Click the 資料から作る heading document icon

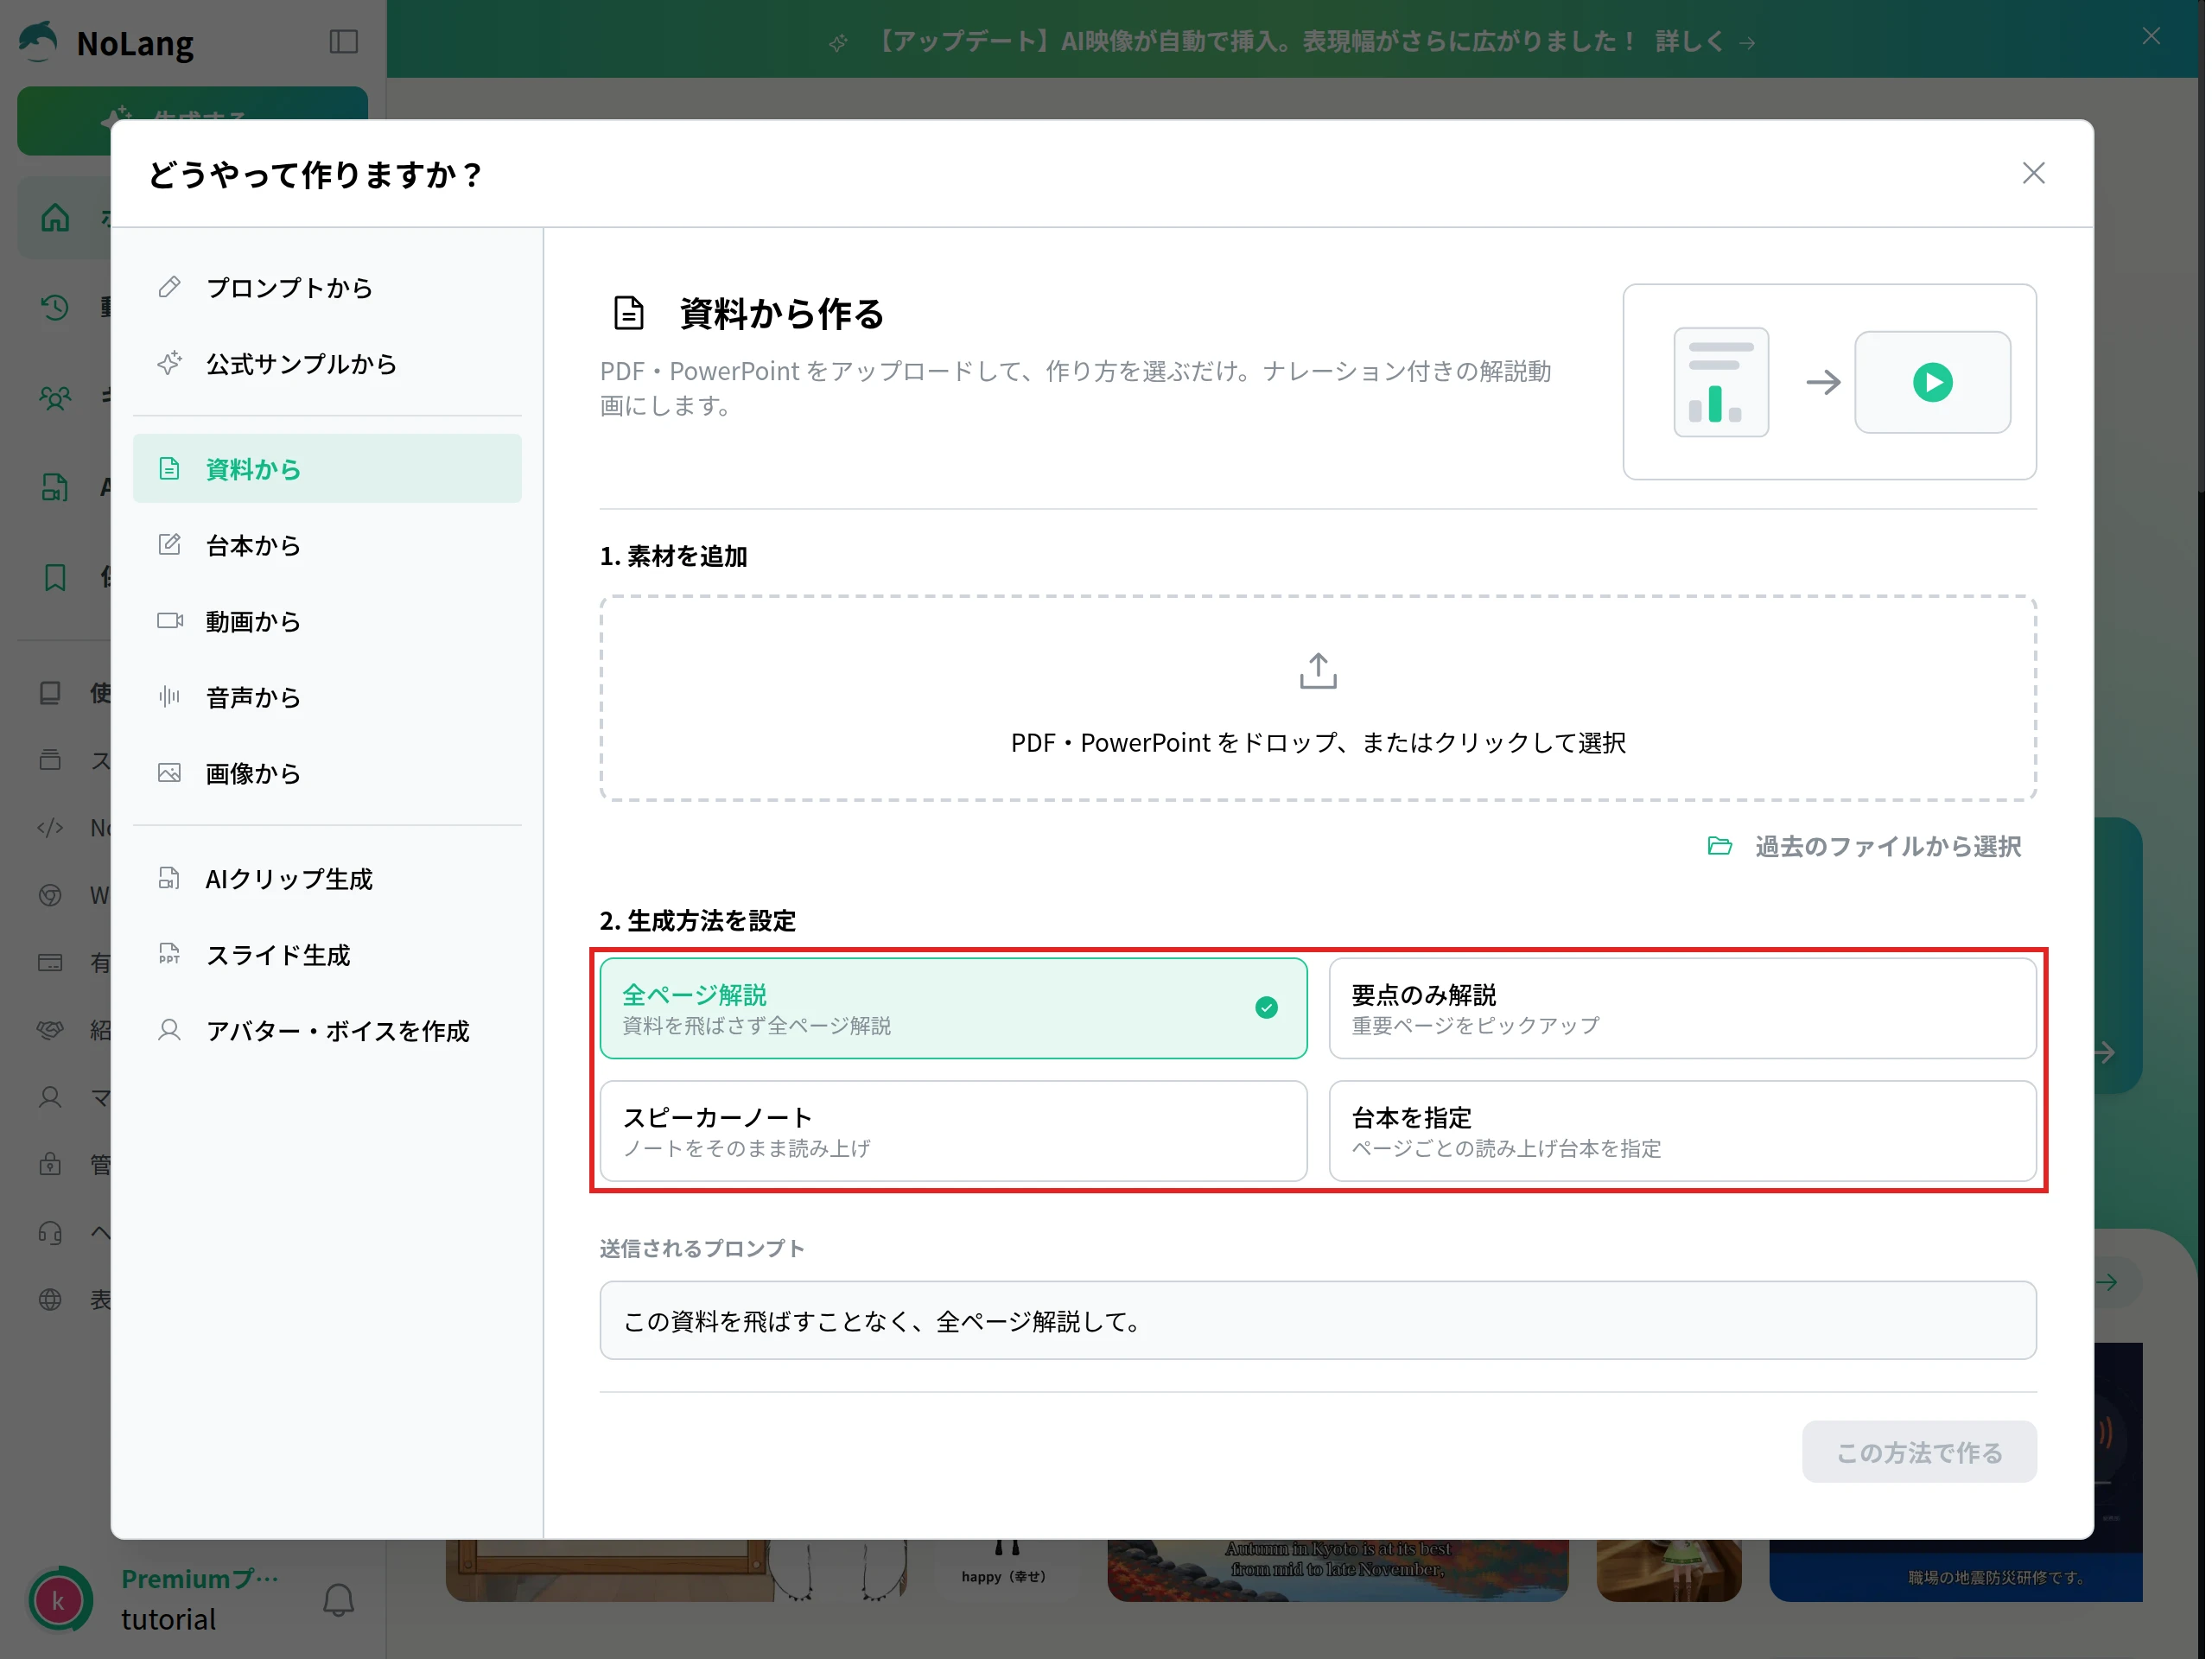(628, 313)
